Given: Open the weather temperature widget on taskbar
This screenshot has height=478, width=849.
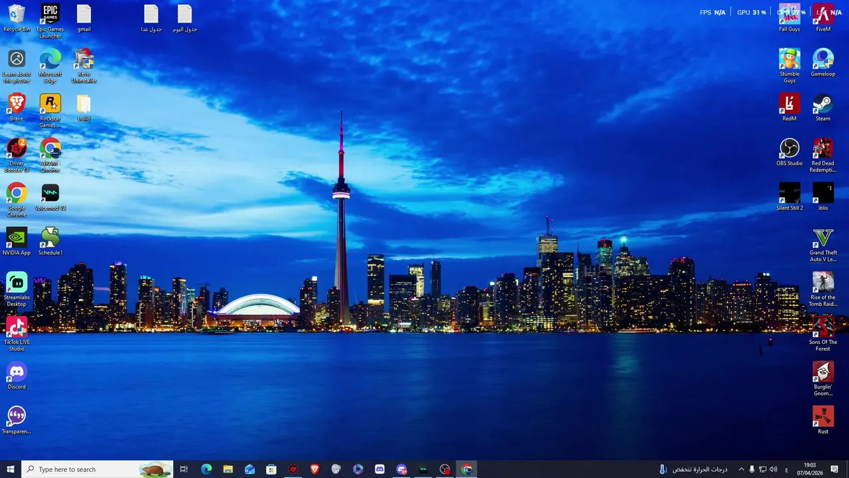Looking at the screenshot, I should (693, 469).
